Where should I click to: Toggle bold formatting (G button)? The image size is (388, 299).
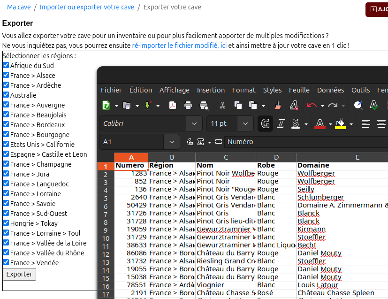point(266,123)
